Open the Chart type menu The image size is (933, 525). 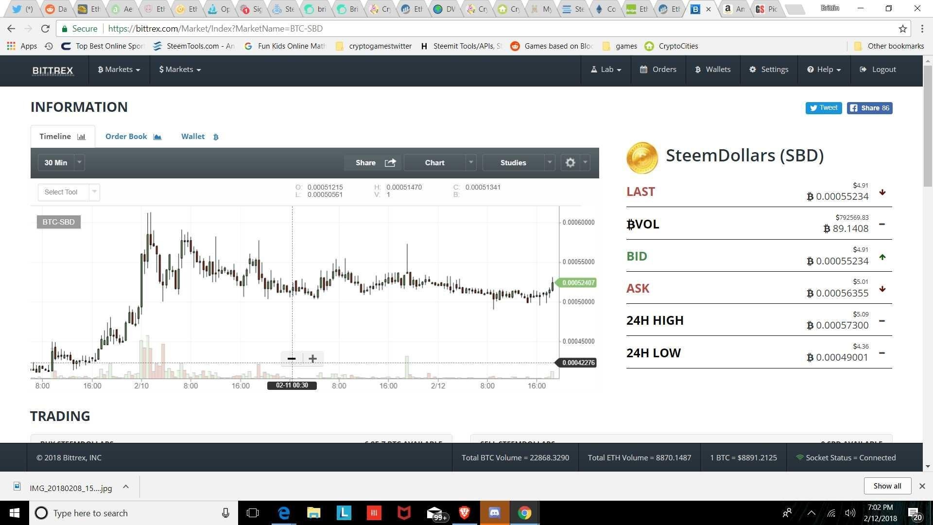(434, 163)
